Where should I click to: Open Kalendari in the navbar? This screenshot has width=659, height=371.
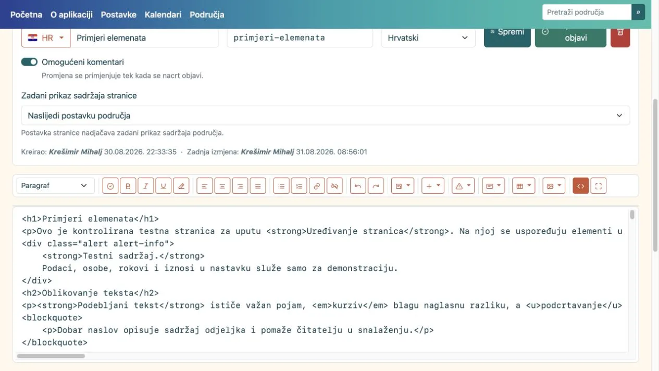tap(163, 15)
